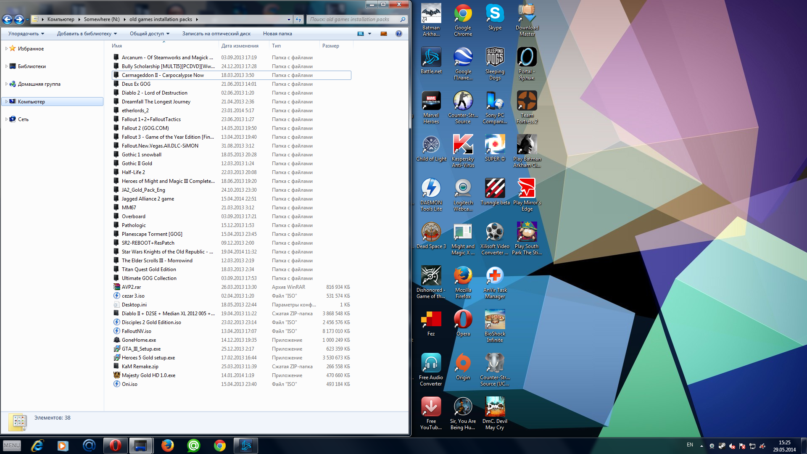Image resolution: width=807 pixels, height=454 pixels.
Task: Expand the Компьютер tree node
Action: [6, 102]
